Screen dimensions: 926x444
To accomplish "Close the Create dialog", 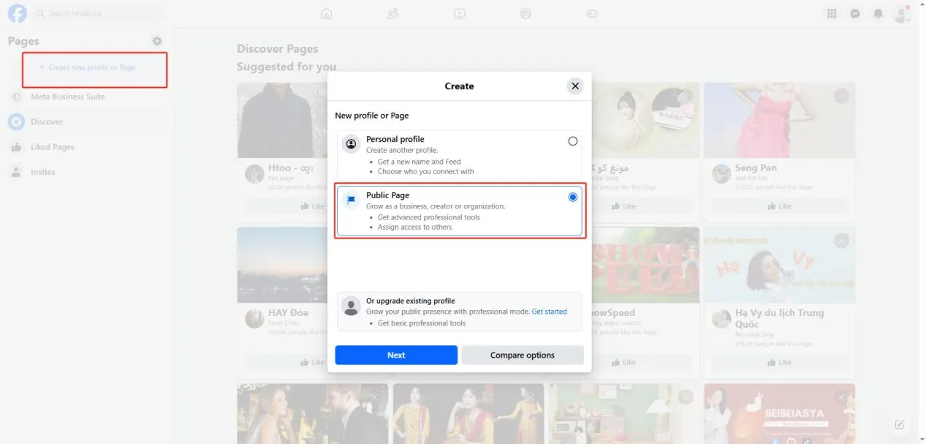I will coord(575,86).
